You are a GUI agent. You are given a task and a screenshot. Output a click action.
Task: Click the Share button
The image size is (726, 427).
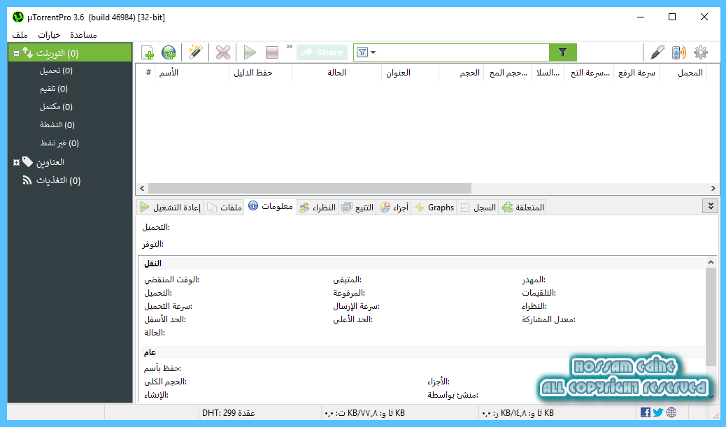click(322, 52)
